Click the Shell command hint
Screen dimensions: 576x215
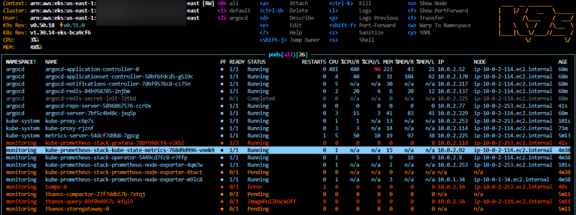[x=351, y=39]
